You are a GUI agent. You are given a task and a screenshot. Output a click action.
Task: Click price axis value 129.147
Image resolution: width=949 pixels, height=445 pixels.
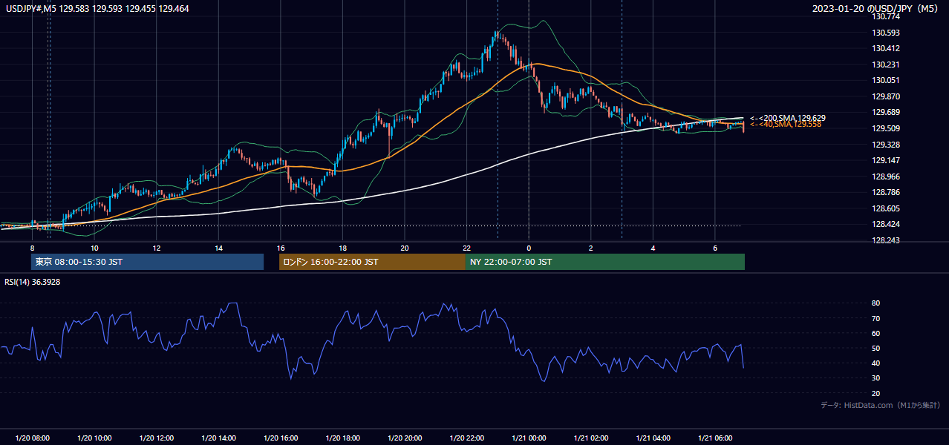[x=885, y=160]
